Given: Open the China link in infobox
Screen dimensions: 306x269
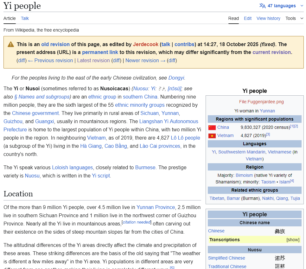Looking at the screenshot, I should pyautogui.click(x=223, y=128).
